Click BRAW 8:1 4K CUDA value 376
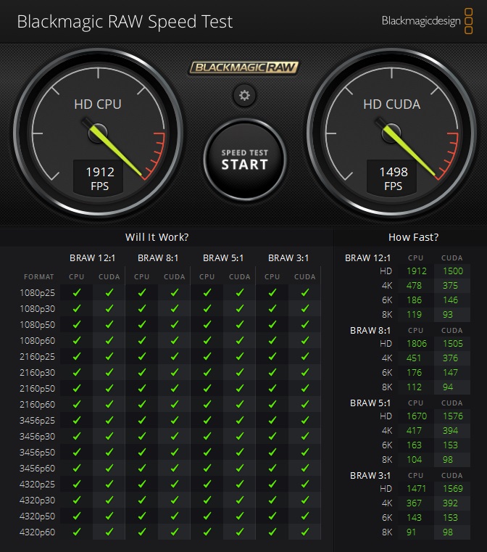This screenshot has height=552, width=487. (x=450, y=358)
